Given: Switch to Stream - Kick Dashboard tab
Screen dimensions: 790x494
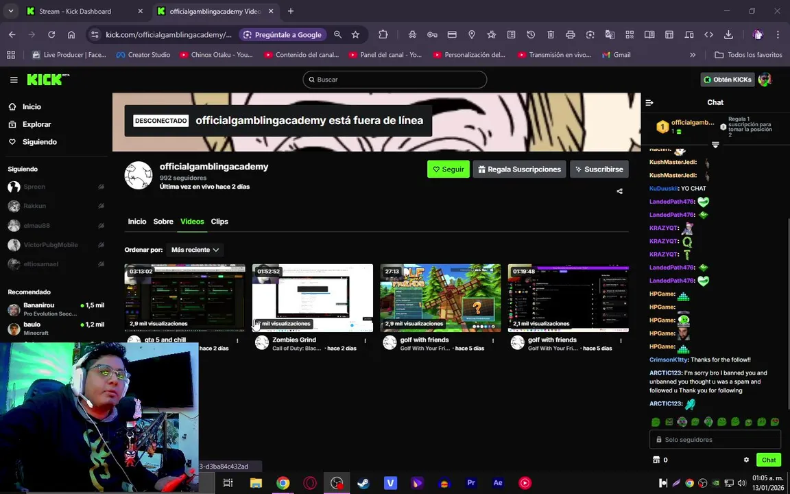Looking at the screenshot, I should coord(85,11).
